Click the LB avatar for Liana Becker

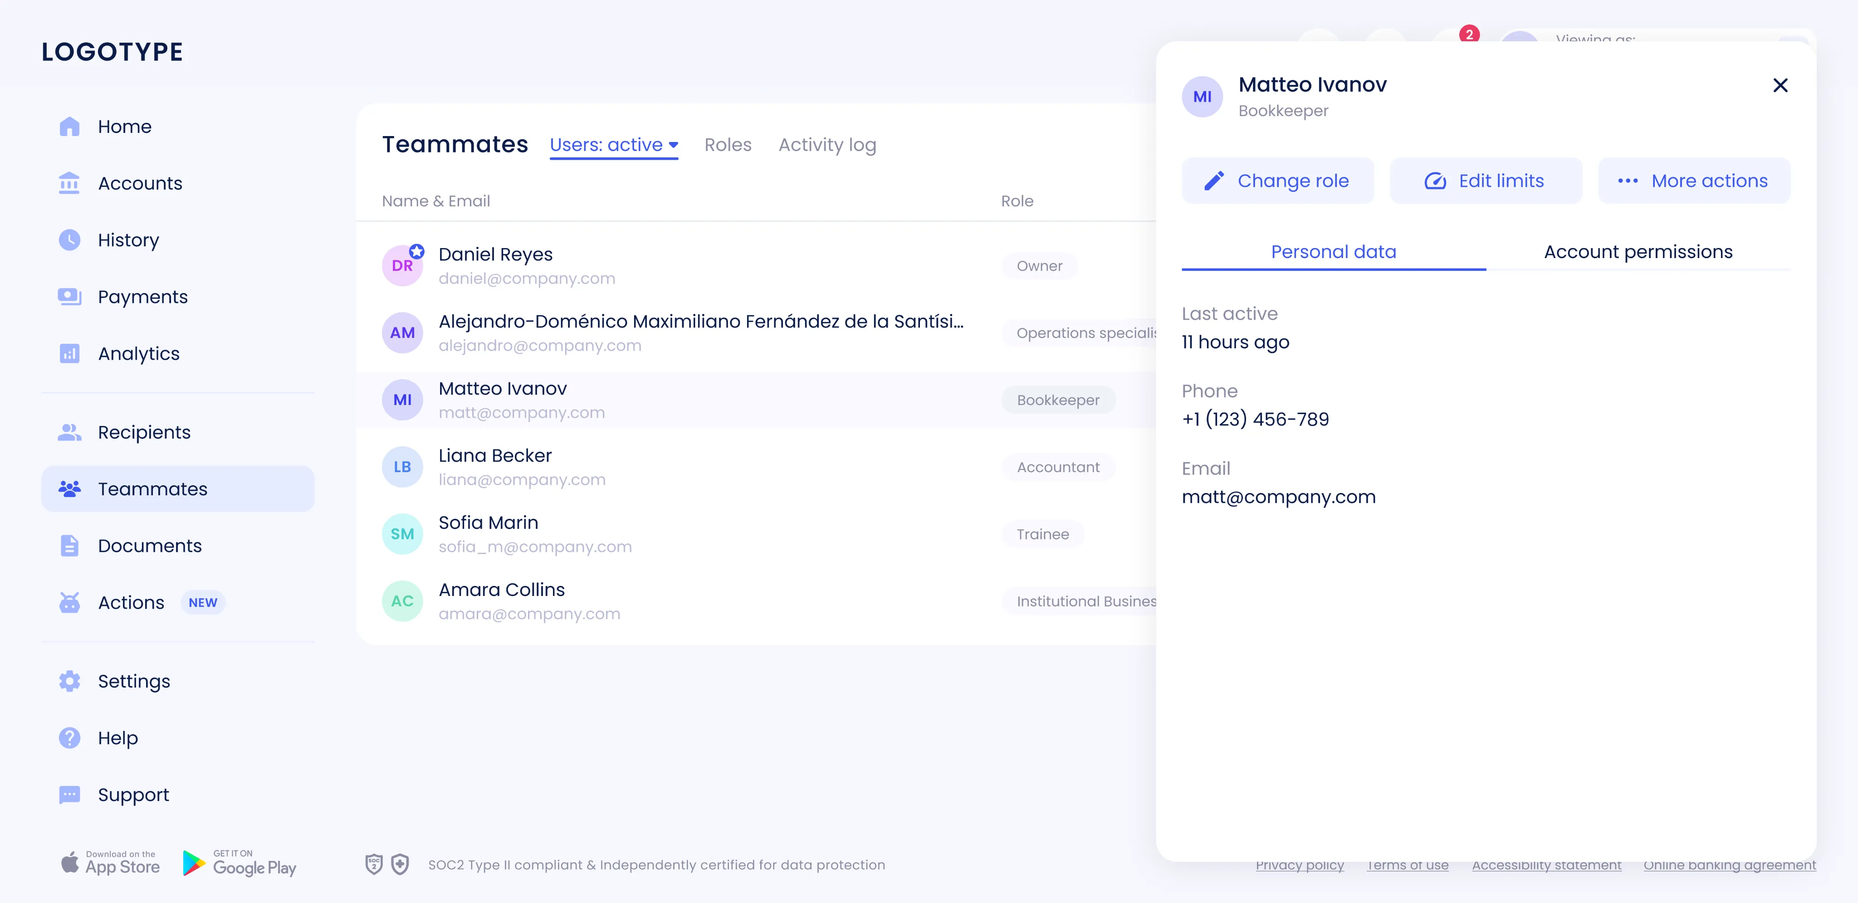[402, 467]
